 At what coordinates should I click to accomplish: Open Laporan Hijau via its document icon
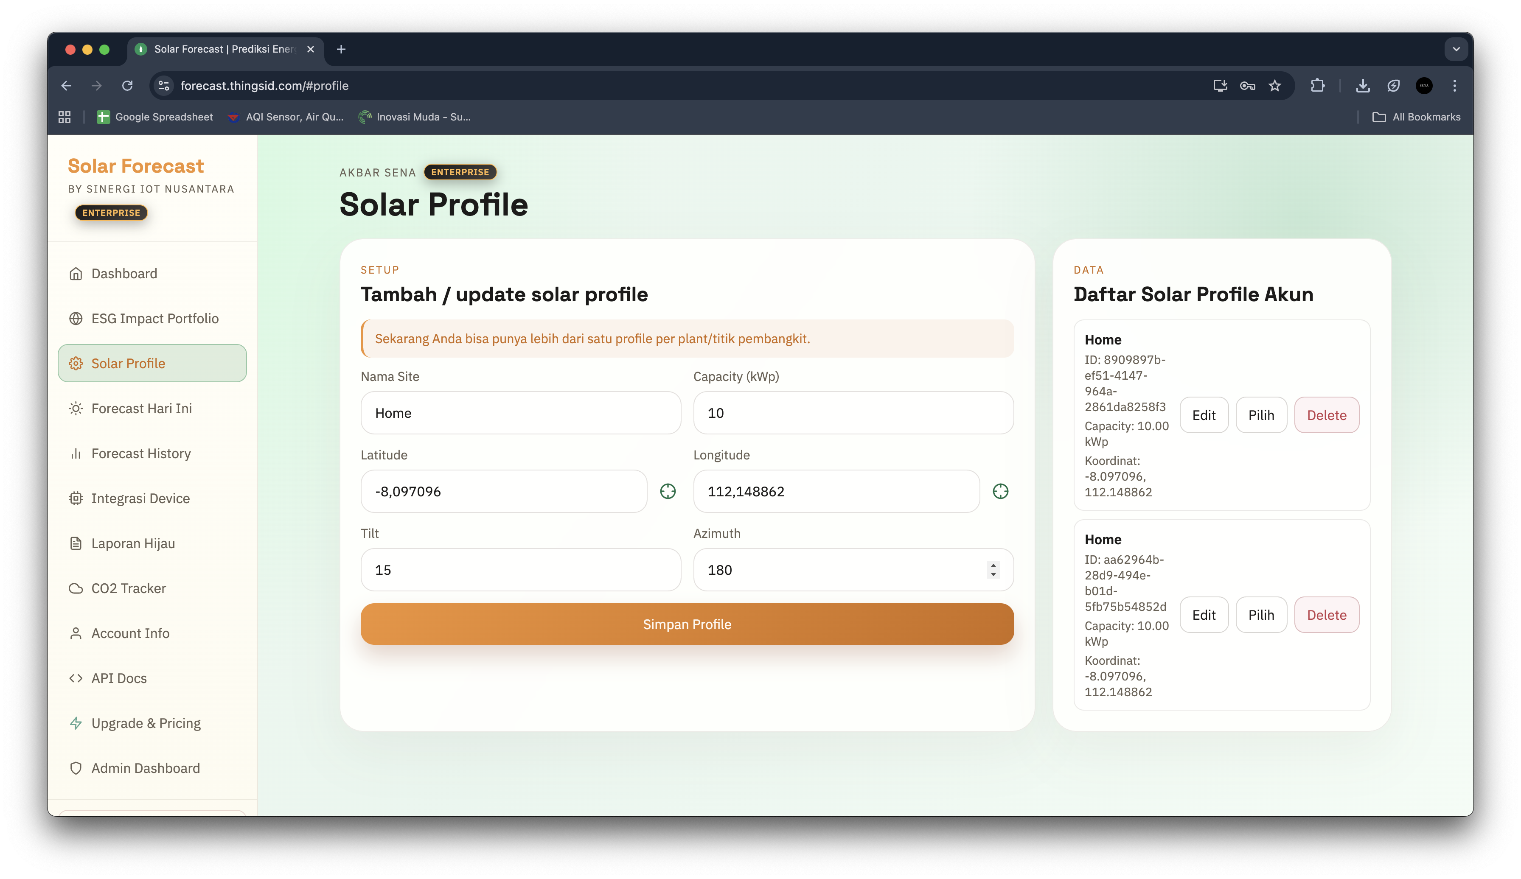(x=76, y=543)
